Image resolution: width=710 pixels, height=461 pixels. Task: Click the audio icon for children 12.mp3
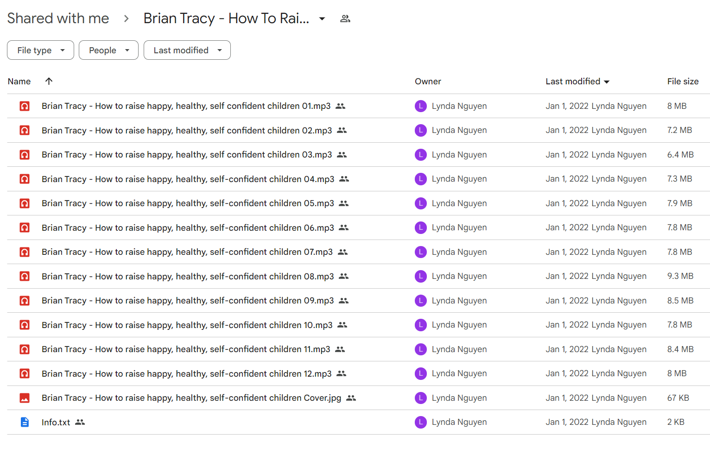(x=25, y=373)
